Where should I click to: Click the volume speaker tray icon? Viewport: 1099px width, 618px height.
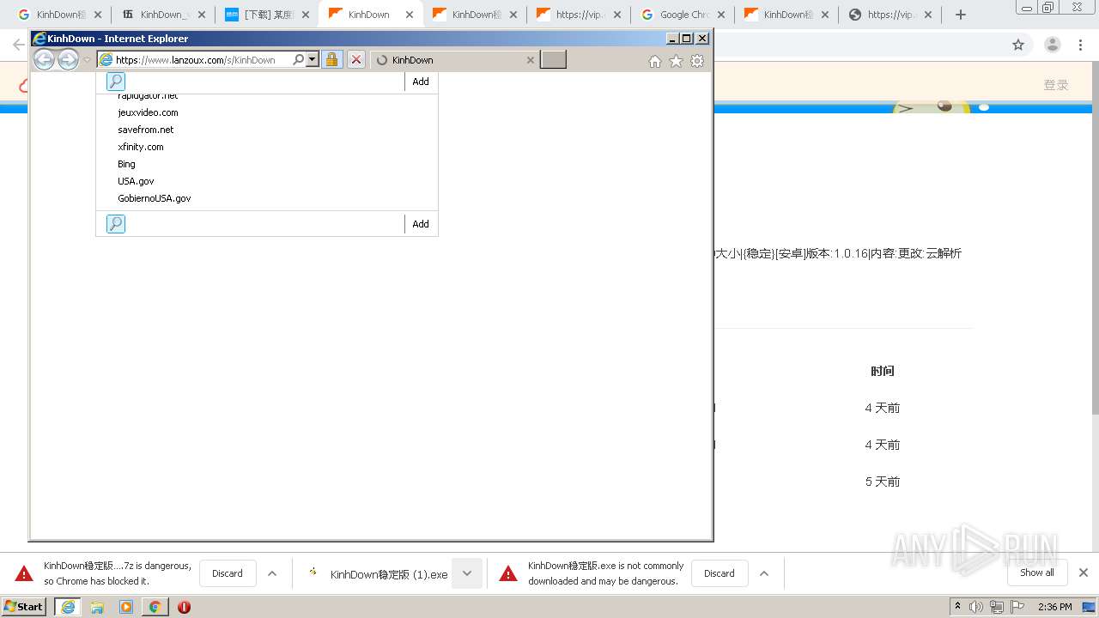pyautogui.click(x=976, y=607)
